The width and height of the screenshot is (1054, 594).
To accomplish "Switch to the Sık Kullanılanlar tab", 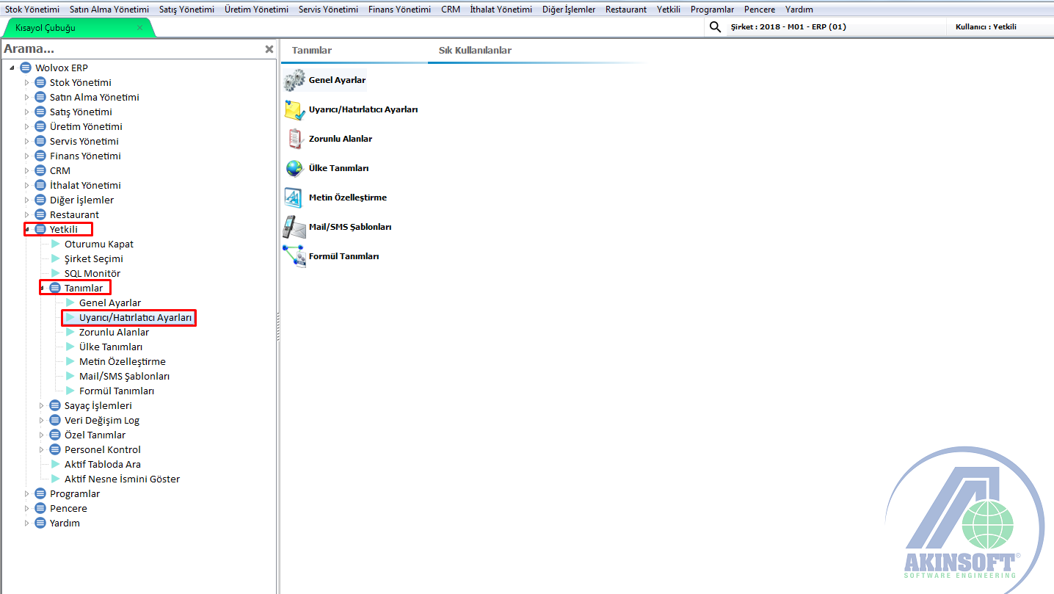I will tap(475, 51).
